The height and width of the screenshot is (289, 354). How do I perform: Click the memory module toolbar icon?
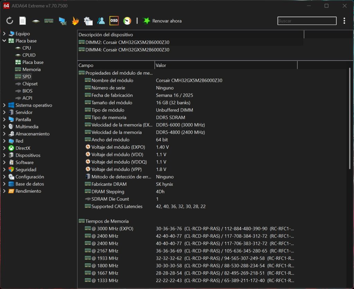click(49, 21)
